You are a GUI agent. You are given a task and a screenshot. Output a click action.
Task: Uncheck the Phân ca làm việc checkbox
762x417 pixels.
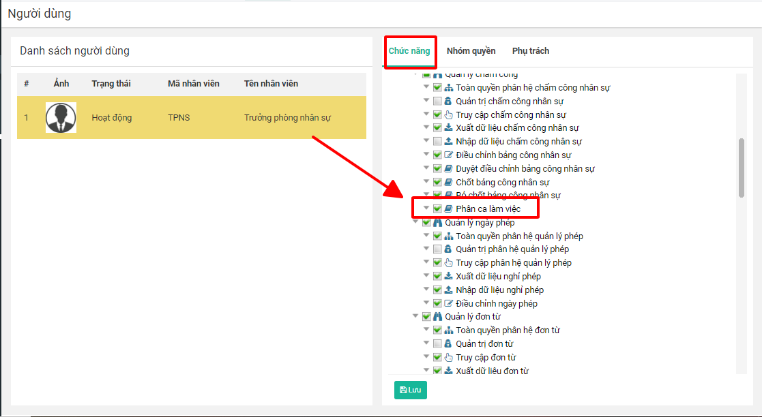437,209
